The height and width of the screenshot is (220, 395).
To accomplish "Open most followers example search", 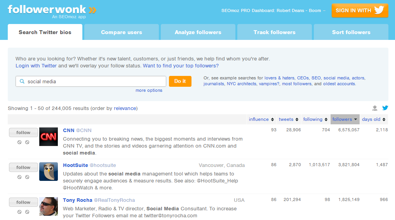I will click(297, 84).
